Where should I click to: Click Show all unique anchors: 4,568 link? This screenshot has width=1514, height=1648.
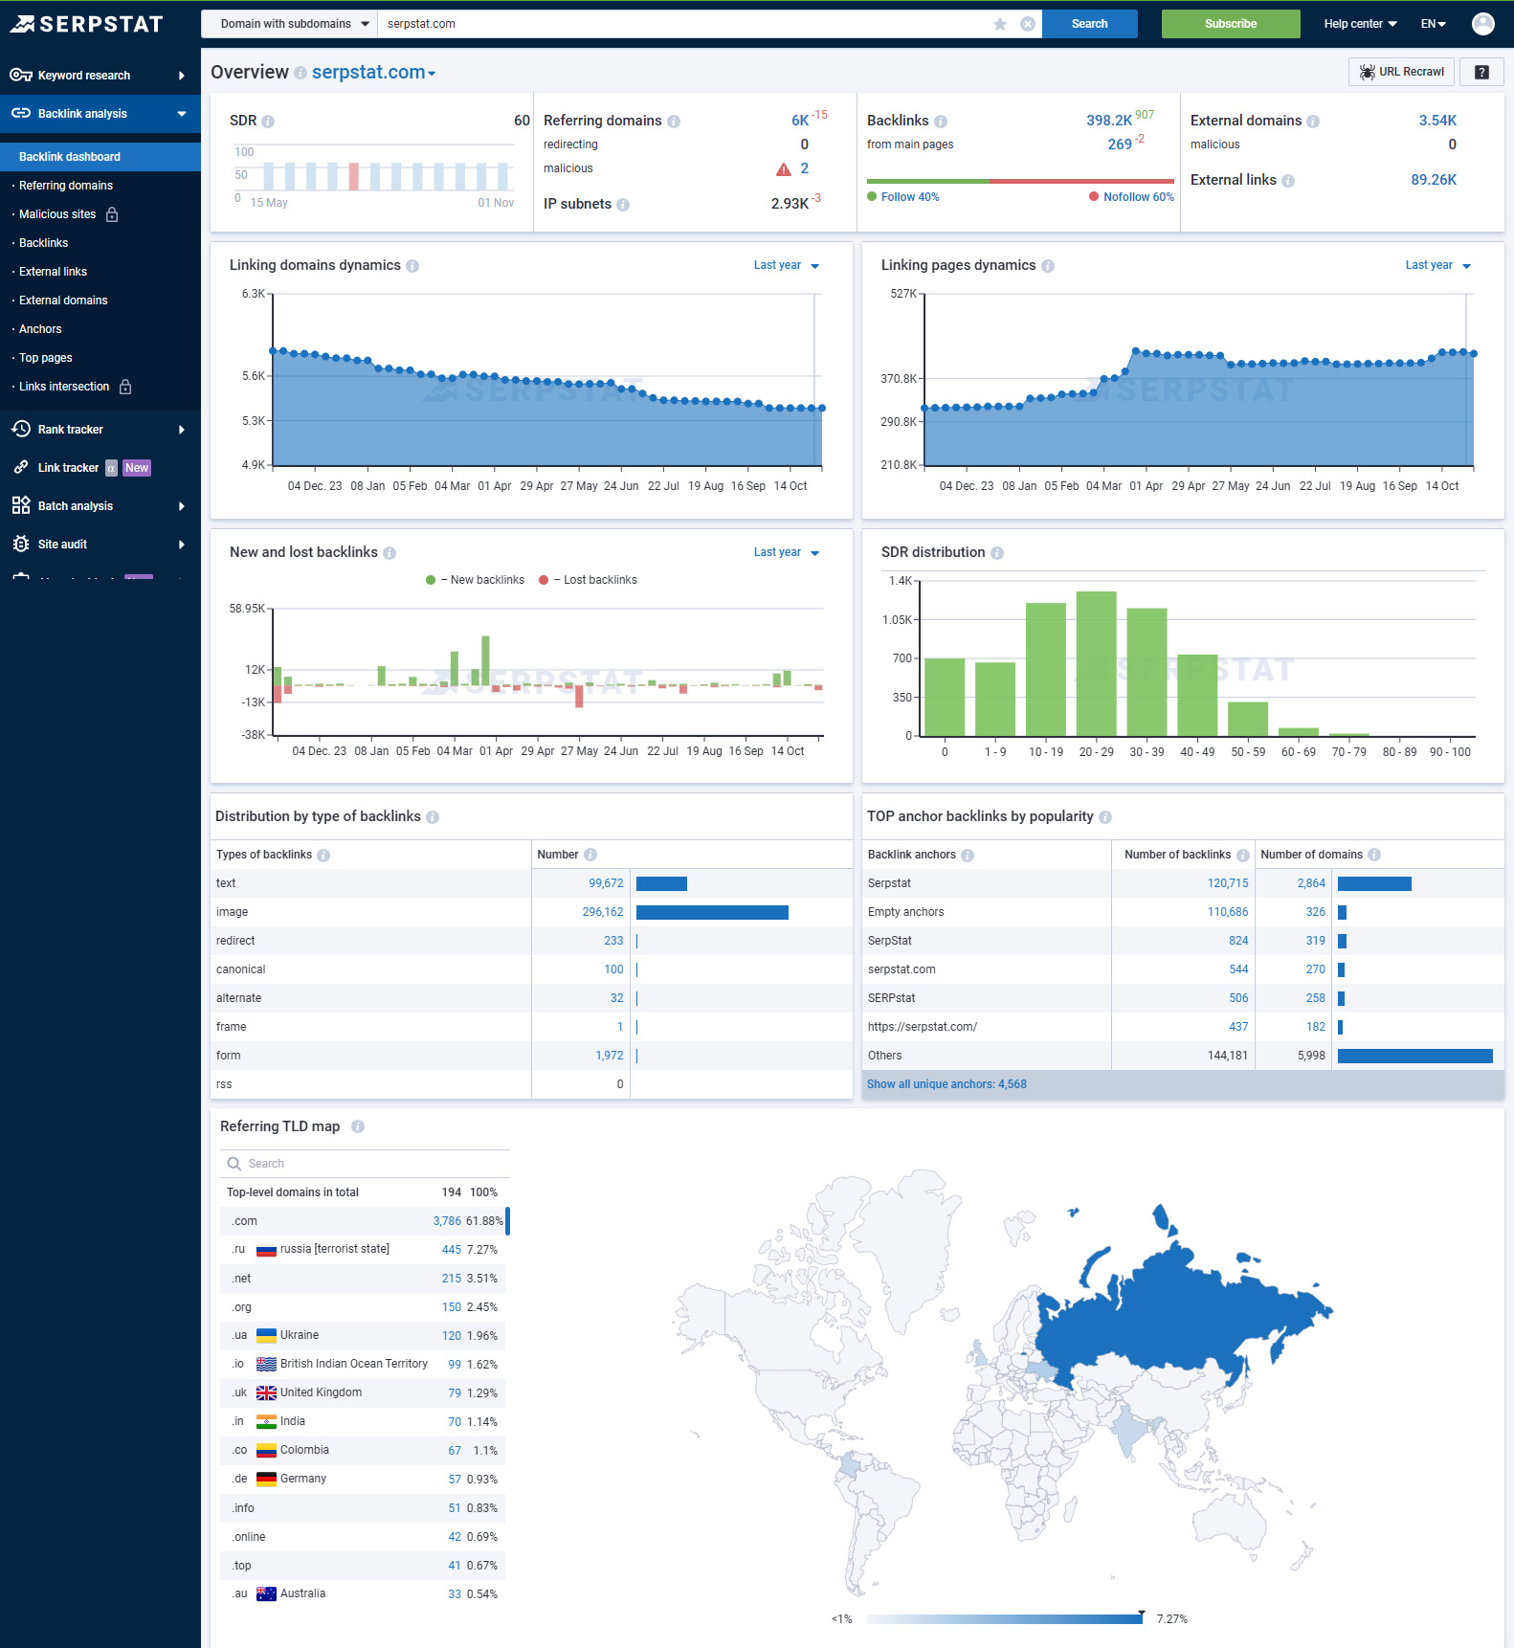(x=946, y=1084)
